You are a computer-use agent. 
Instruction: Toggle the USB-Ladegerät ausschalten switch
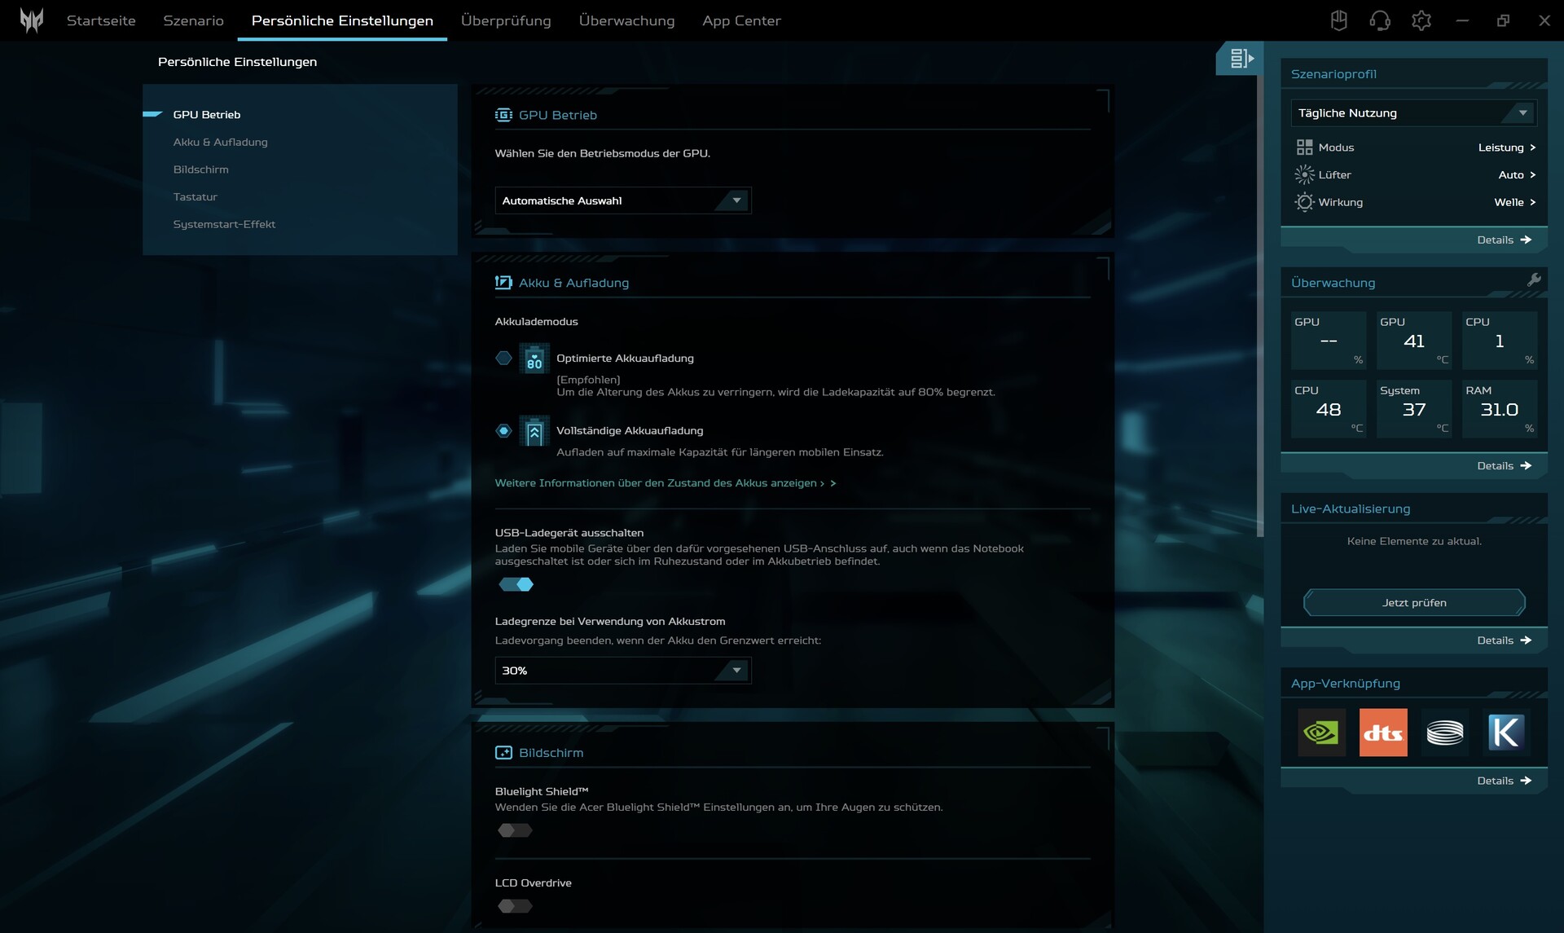516,584
